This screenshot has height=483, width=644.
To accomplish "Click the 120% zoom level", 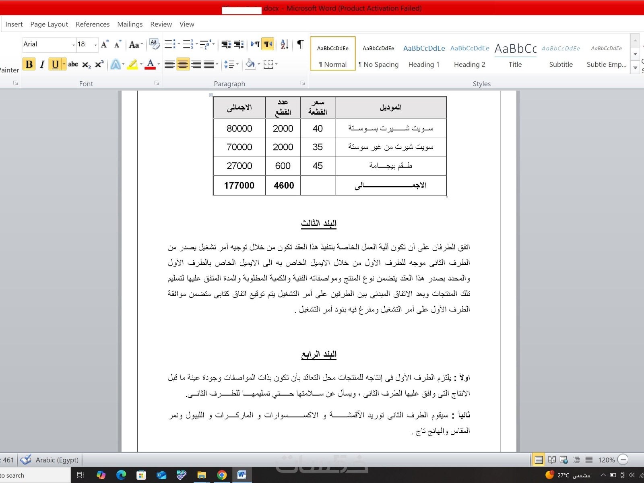I will click(x=606, y=460).
